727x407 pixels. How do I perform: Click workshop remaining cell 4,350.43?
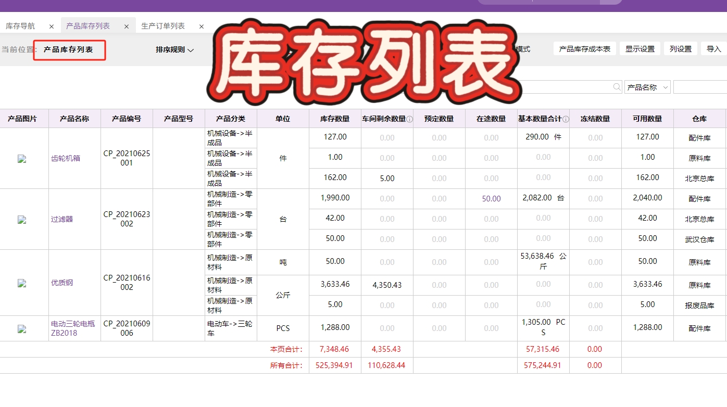click(x=387, y=285)
